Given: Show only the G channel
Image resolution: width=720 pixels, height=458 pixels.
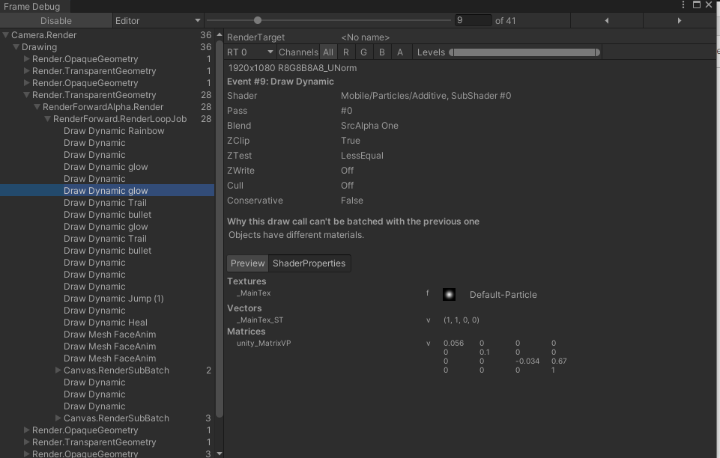Looking at the screenshot, I should pyautogui.click(x=364, y=52).
